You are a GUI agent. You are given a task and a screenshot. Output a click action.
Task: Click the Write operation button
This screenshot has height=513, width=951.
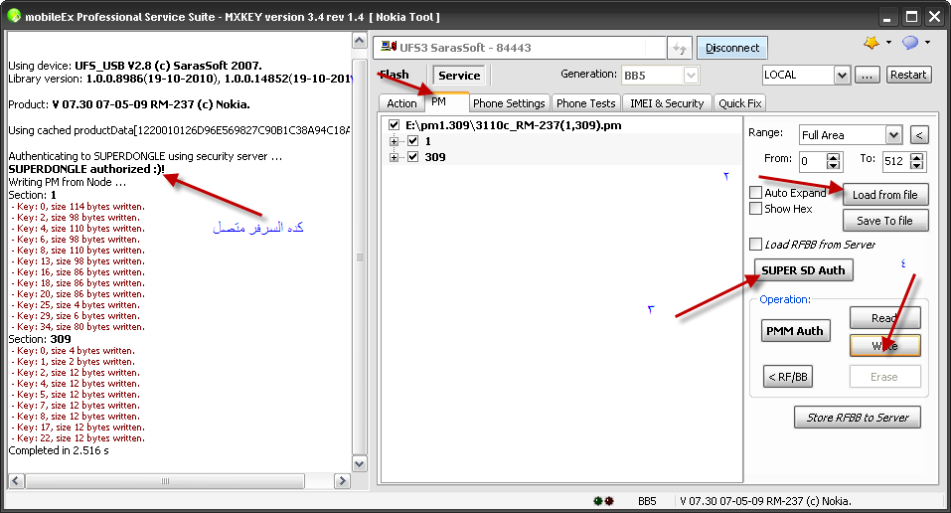point(884,345)
